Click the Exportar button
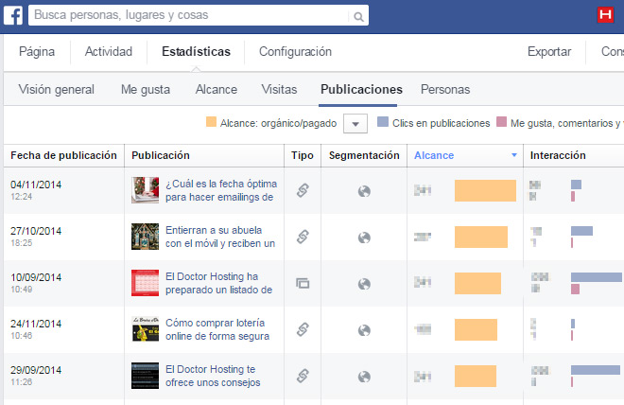This screenshot has width=624, height=405. [x=549, y=51]
